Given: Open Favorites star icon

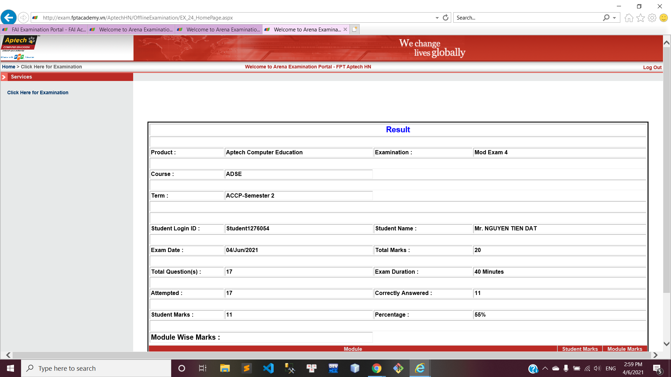Looking at the screenshot, I should tap(640, 18).
